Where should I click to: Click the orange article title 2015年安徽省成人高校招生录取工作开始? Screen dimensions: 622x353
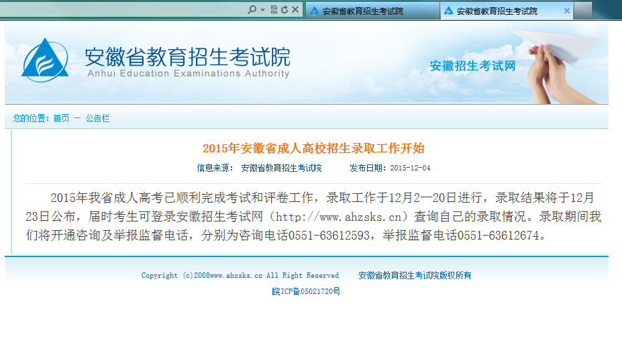click(x=313, y=148)
